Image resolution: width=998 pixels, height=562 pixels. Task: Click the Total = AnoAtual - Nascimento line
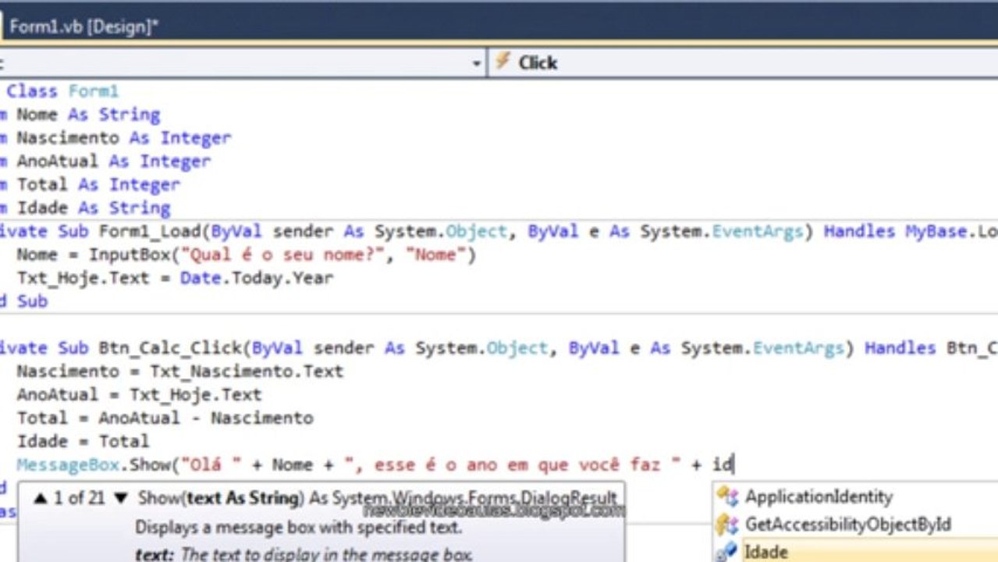click(165, 418)
